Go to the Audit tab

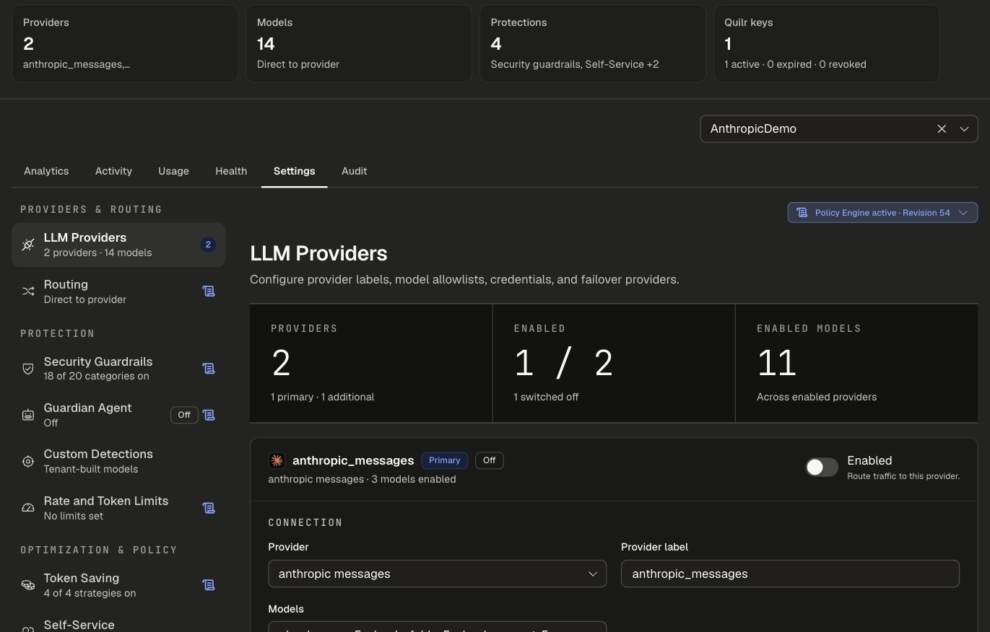[x=354, y=171]
